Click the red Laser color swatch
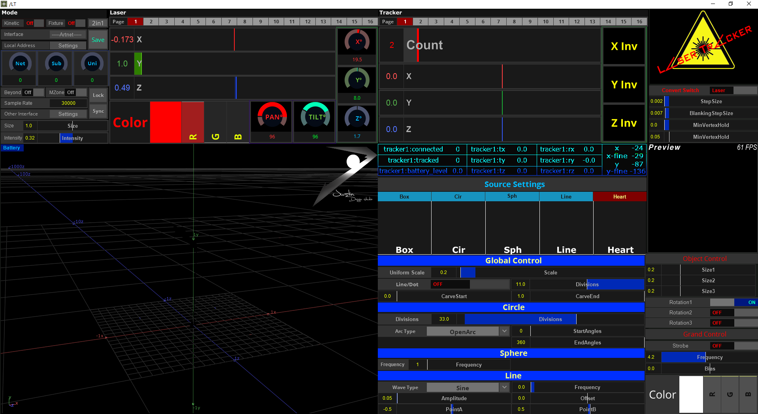 166,122
